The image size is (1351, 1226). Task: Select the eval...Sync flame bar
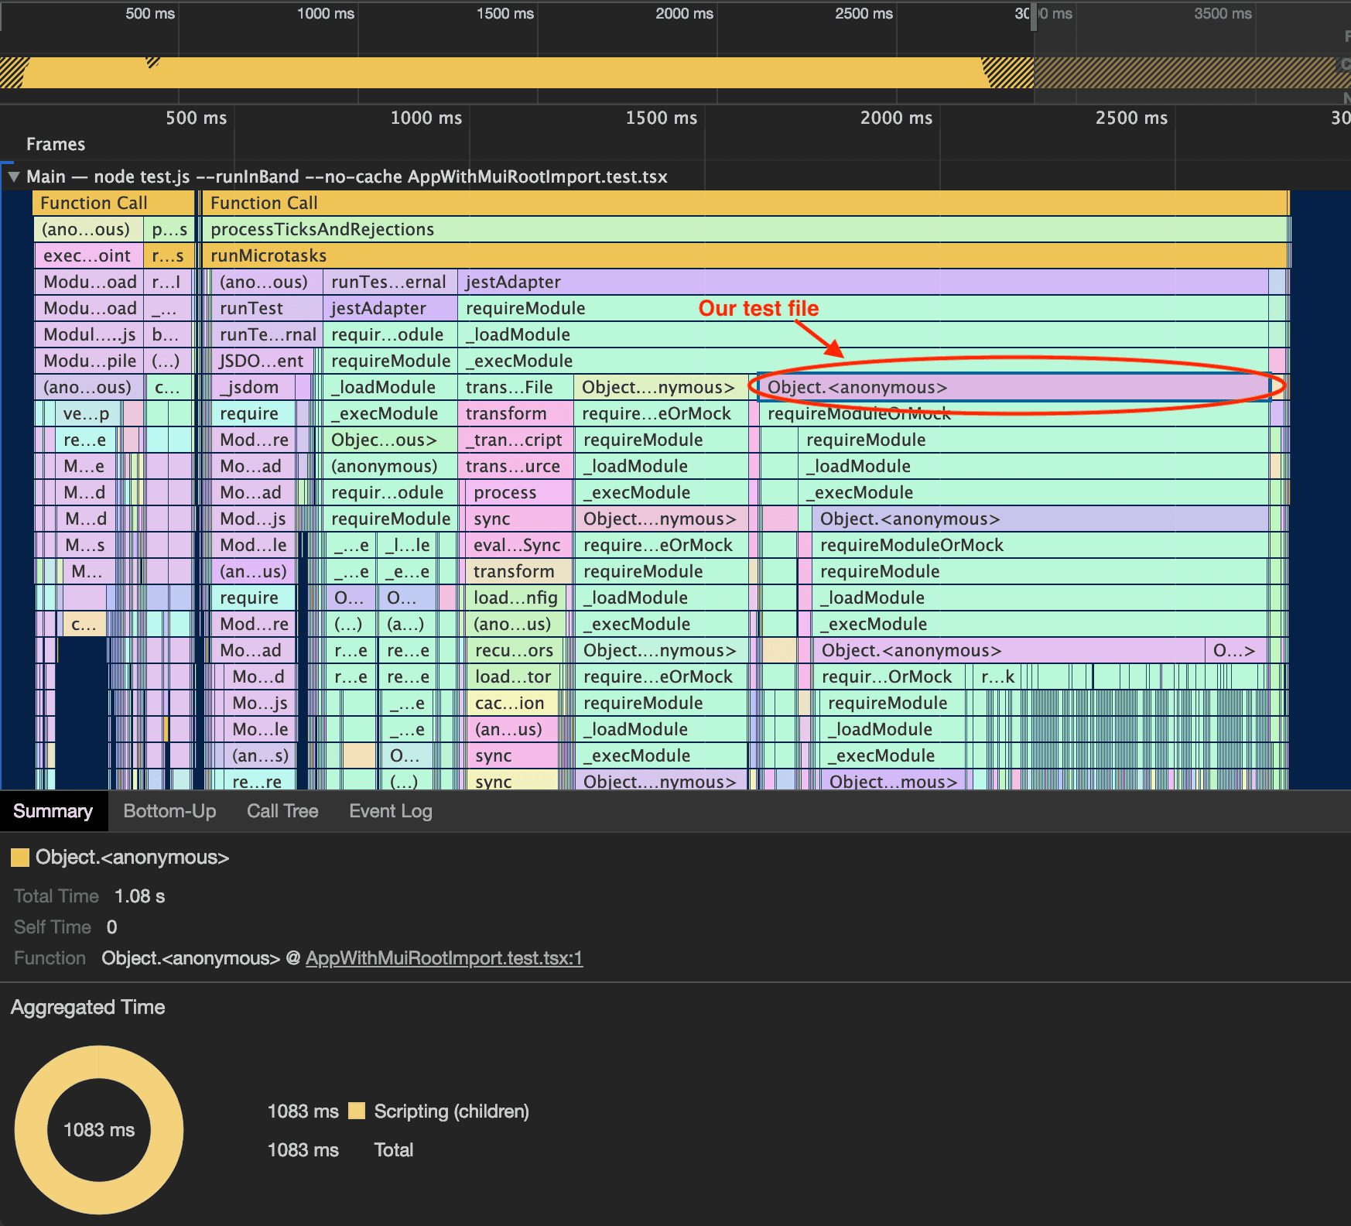[517, 546]
